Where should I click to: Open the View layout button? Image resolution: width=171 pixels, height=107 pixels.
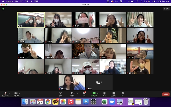click(x=166, y=9)
